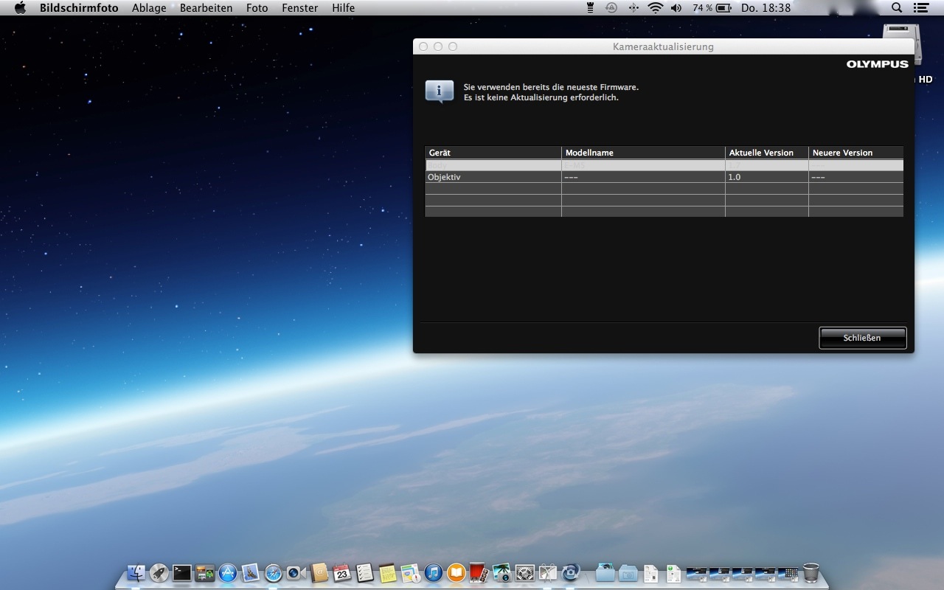The height and width of the screenshot is (590, 944).
Task: Open the Ablage menu
Action: pyautogui.click(x=149, y=8)
